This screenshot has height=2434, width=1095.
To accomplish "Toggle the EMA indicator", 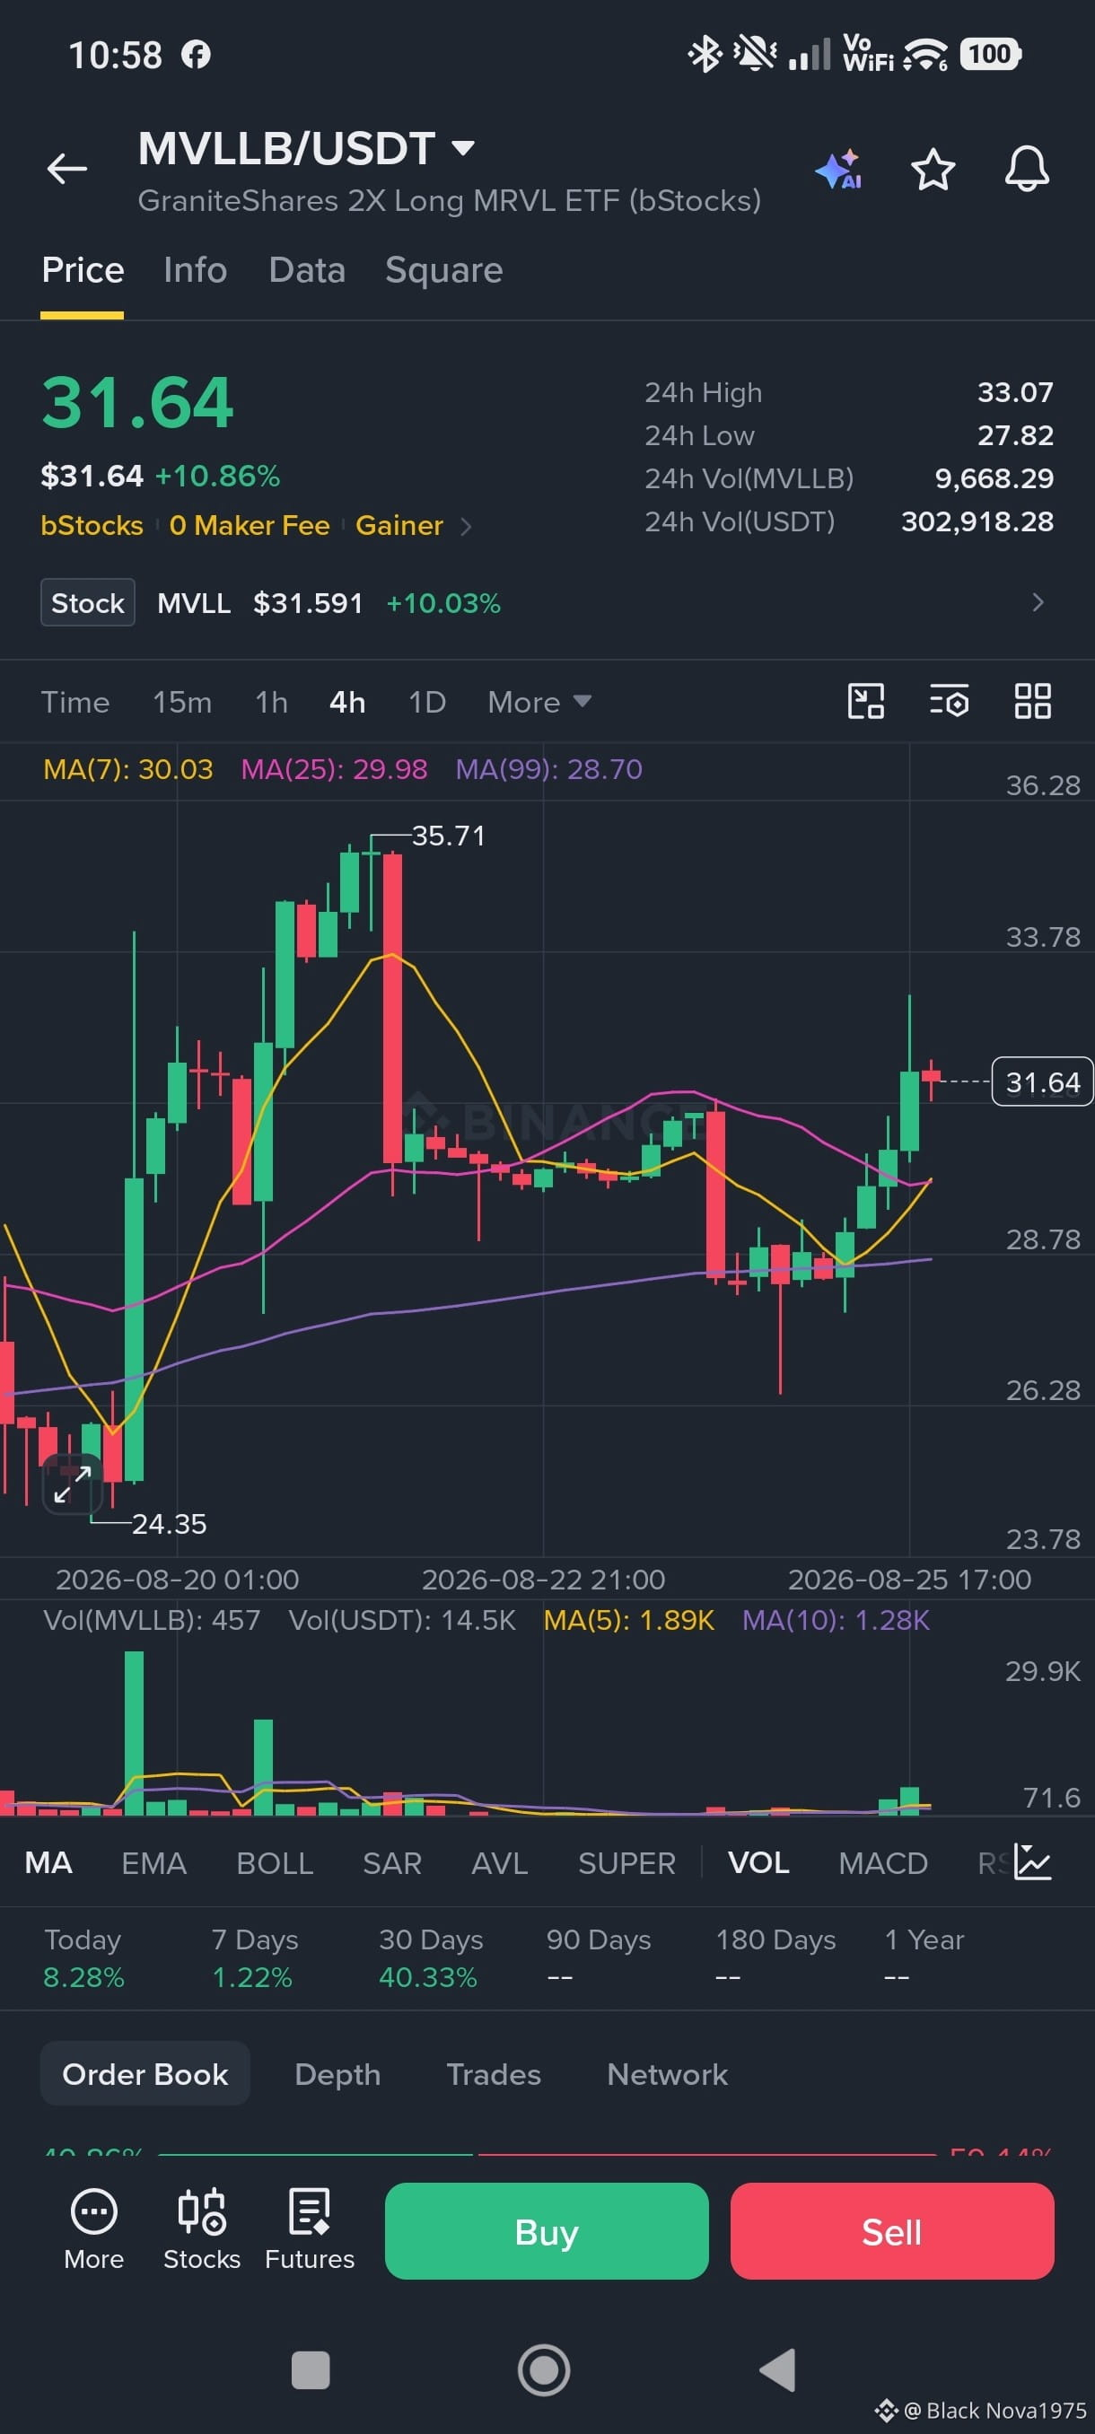I will tap(154, 1862).
